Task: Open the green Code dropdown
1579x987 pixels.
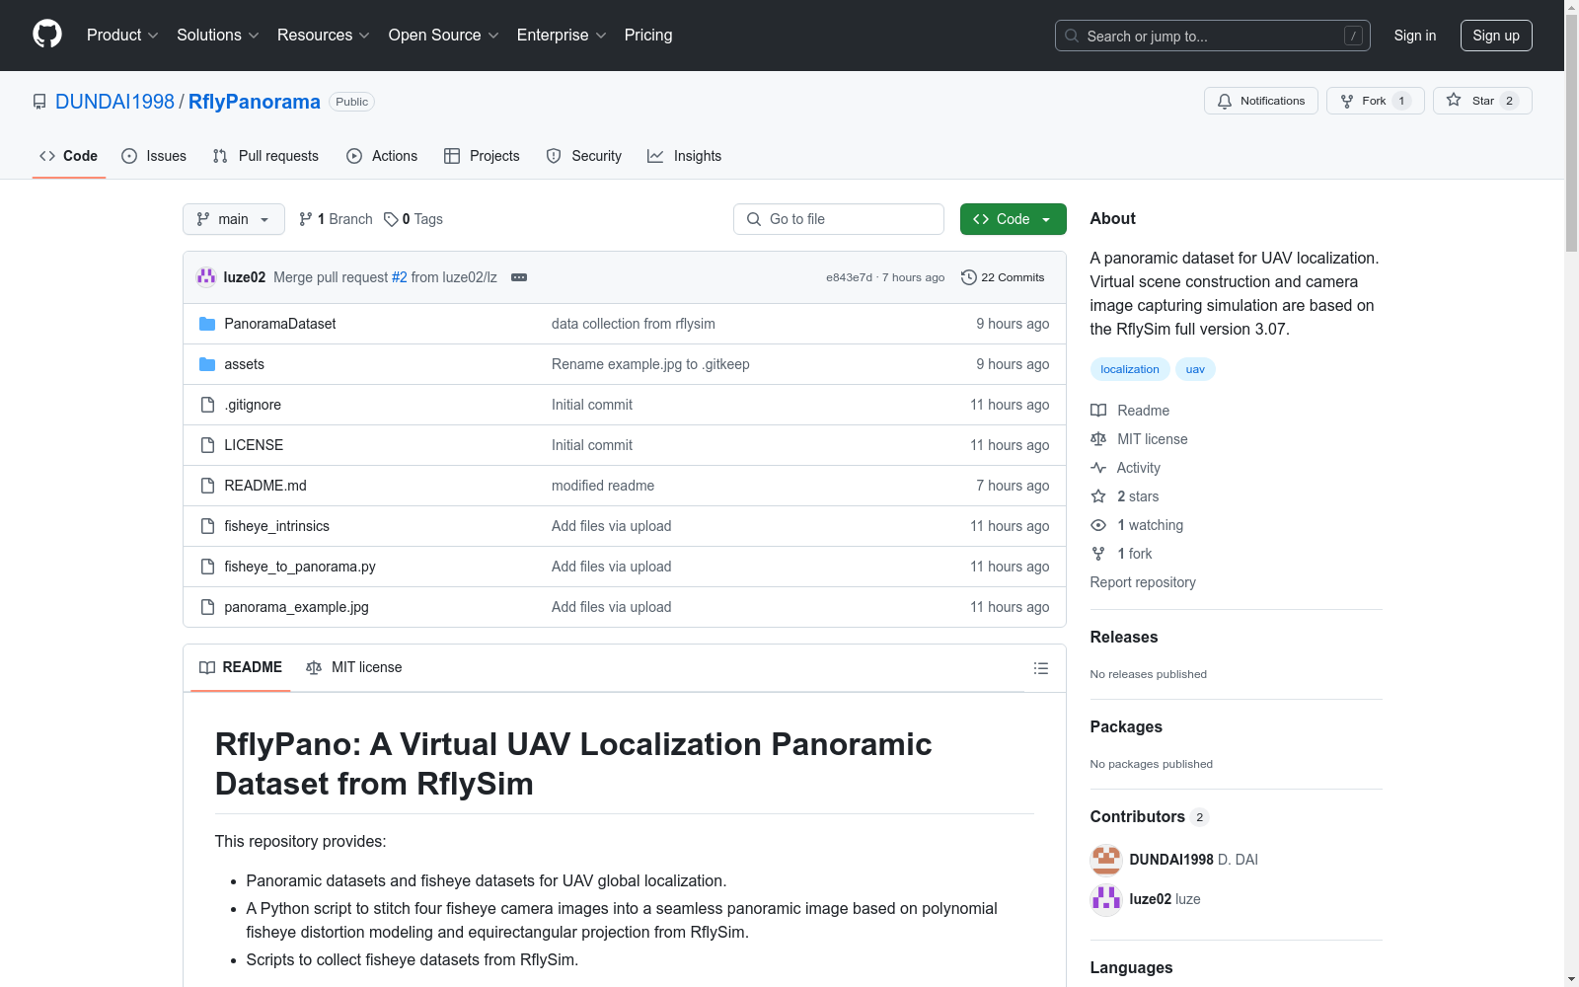Action: [1013, 219]
